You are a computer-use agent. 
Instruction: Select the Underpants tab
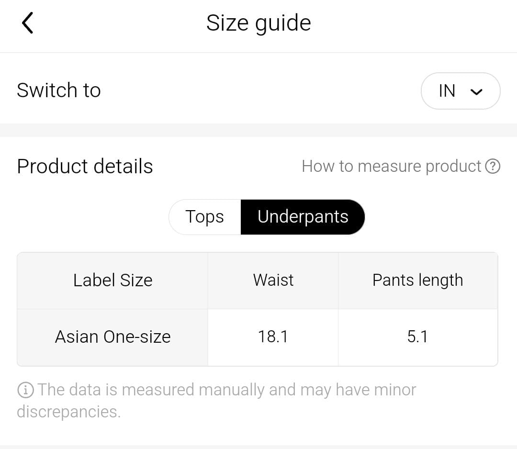(303, 217)
